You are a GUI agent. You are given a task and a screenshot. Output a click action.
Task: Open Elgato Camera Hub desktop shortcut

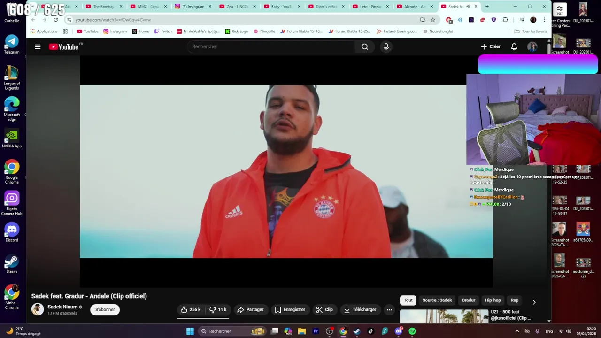pyautogui.click(x=12, y=203)
